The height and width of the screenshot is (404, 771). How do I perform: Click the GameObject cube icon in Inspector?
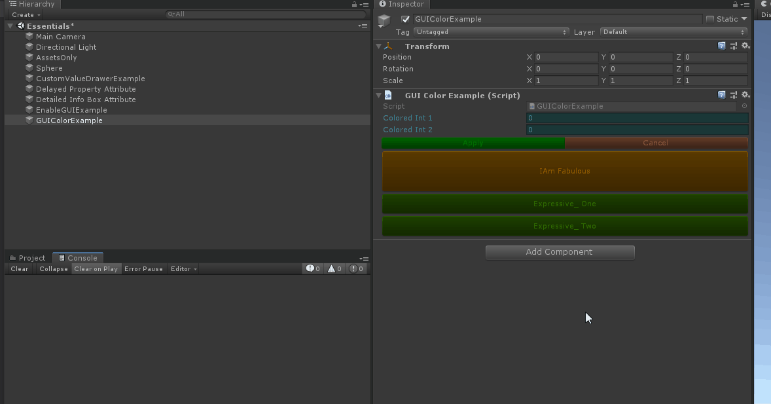[x=384, y=22]
